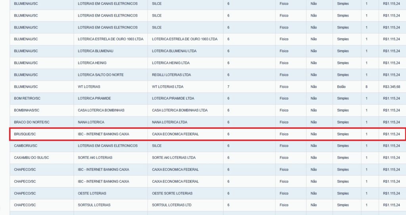The height and width of the screenshot is (215, 406).
Task: Select the CASA LOTERICA BOMBINHAS LTDA cell
Action: 180,110
